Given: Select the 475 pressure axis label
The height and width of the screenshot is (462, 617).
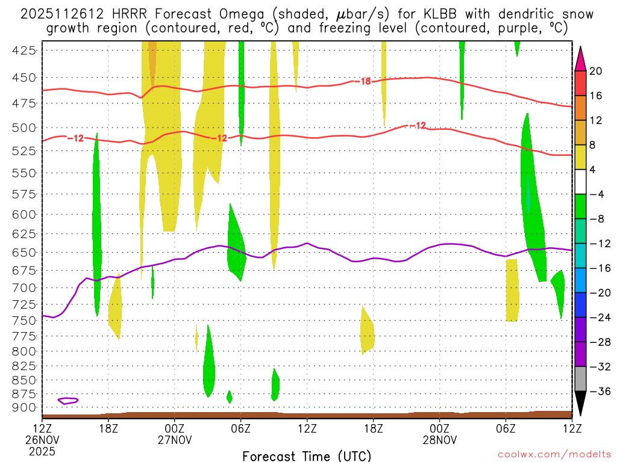Looking at the screenshot, I should (x=24, y=103).
